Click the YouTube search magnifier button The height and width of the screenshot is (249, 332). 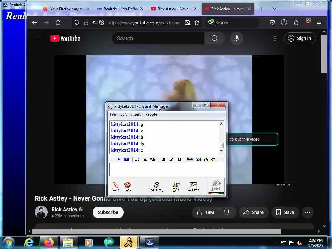215,38
